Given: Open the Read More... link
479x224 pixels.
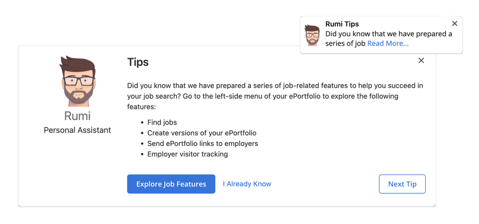Looking at the screenshot, I should point(388,44).
